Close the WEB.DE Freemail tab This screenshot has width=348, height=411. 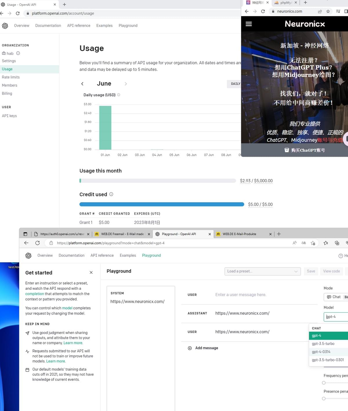(149, 234)
